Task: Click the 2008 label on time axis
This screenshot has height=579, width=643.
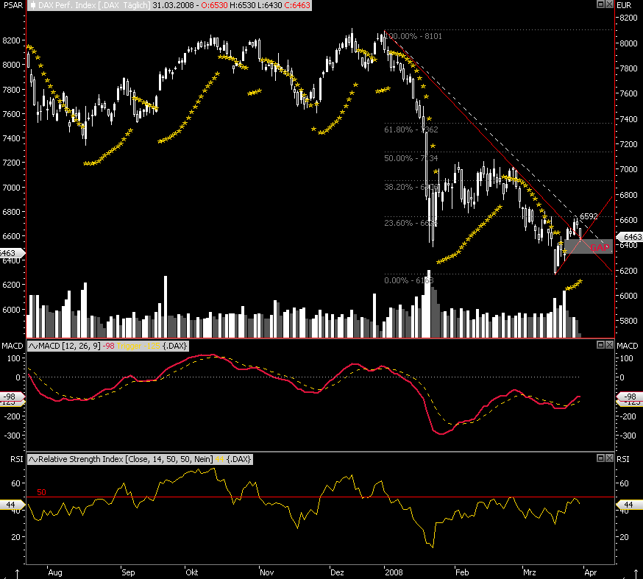Action: tap(394, 572)
